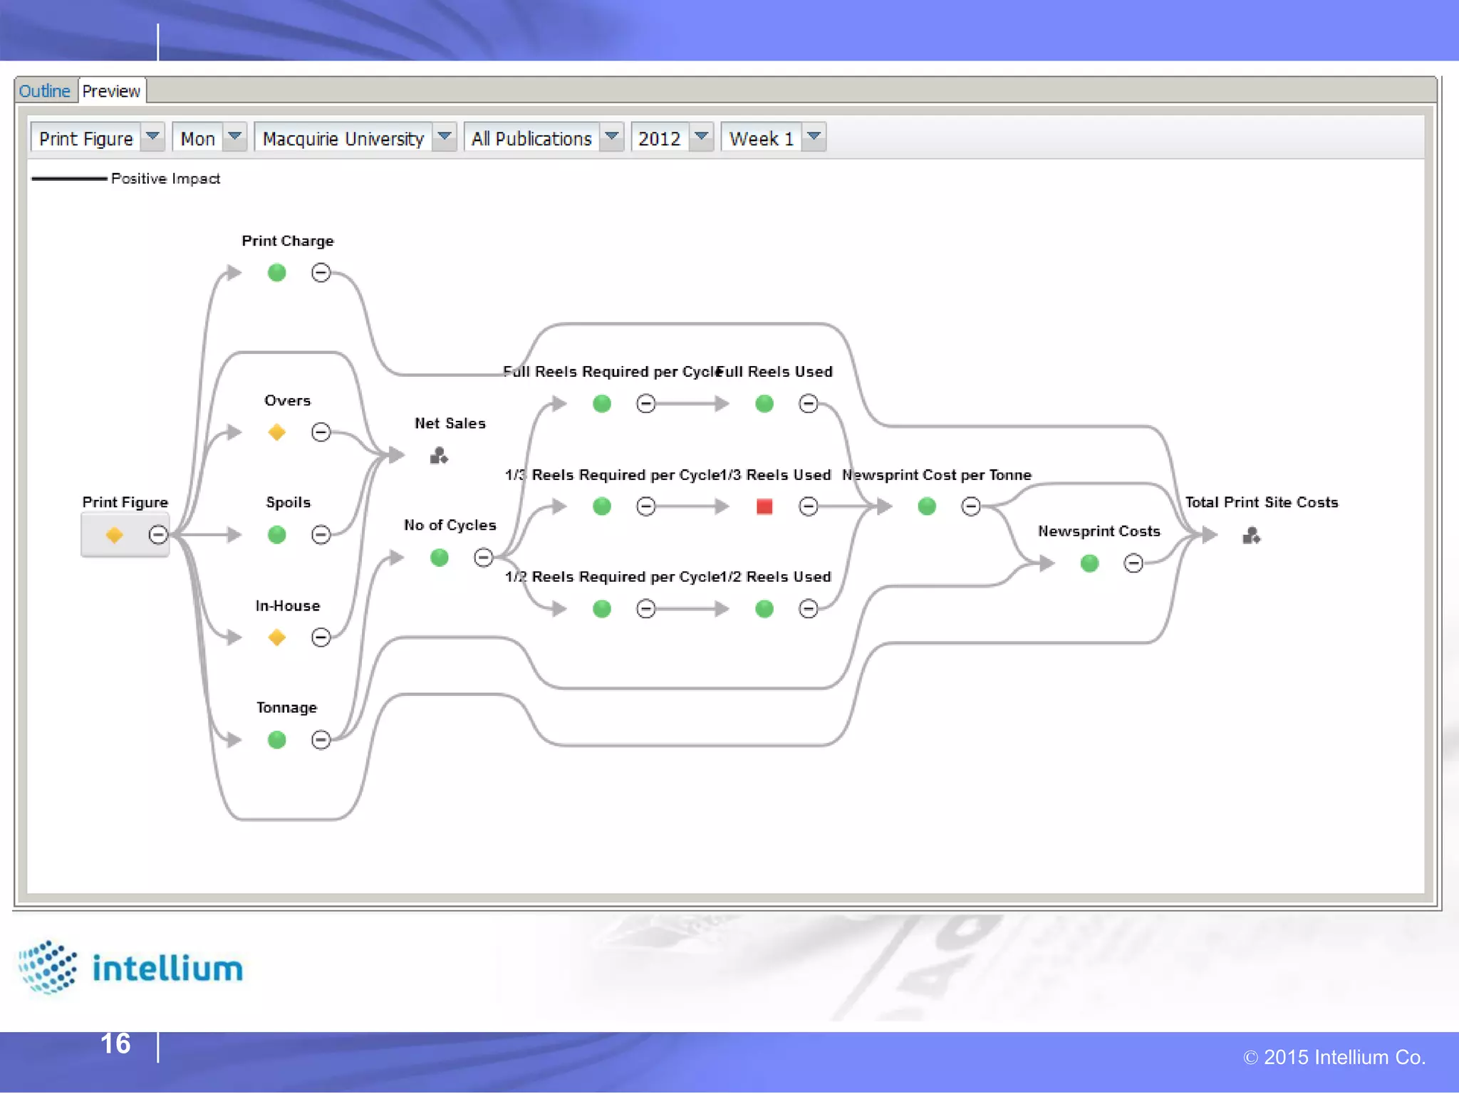
Task: Click the green Newsprint Costs indicator
Action: click(1089, 563)
